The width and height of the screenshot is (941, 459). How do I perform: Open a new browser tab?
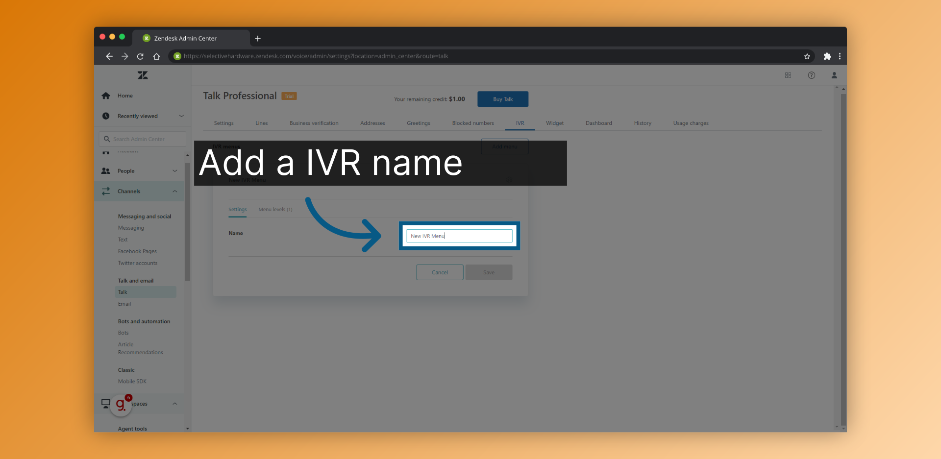tap(258, 38)
